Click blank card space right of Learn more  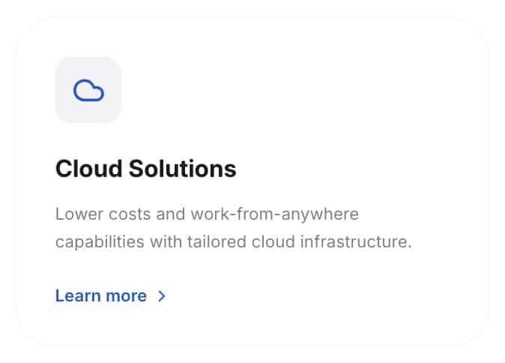(322, 296)
